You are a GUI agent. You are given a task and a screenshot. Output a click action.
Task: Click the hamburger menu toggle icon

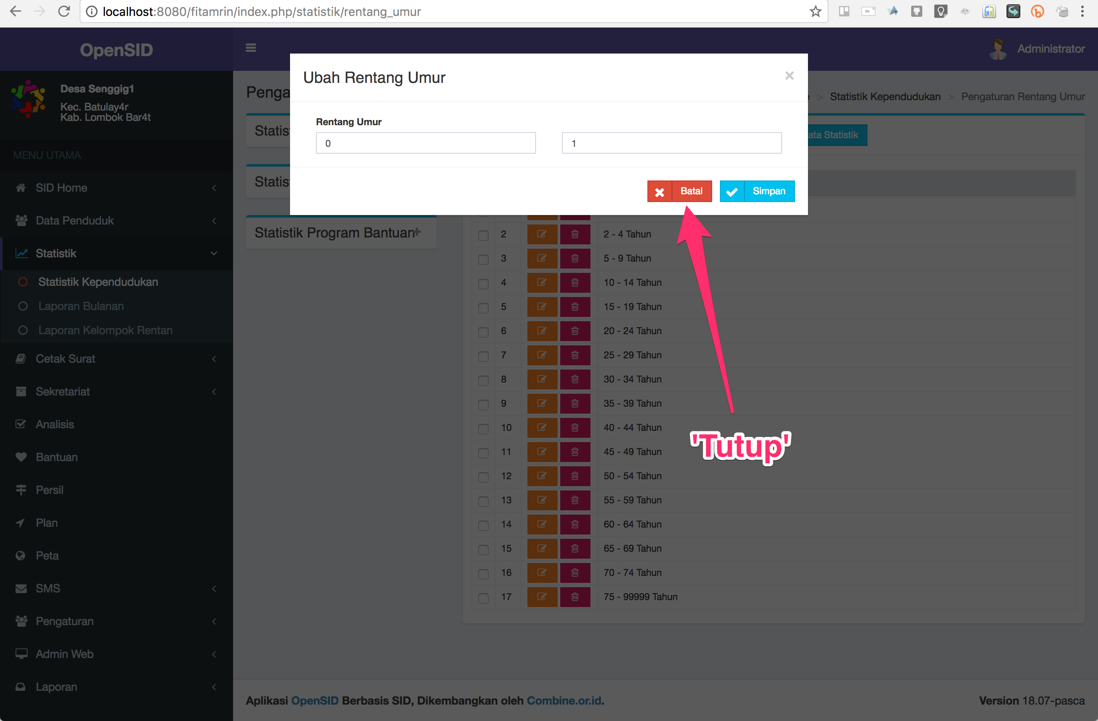pyautogui.click(x=250, y=48)
